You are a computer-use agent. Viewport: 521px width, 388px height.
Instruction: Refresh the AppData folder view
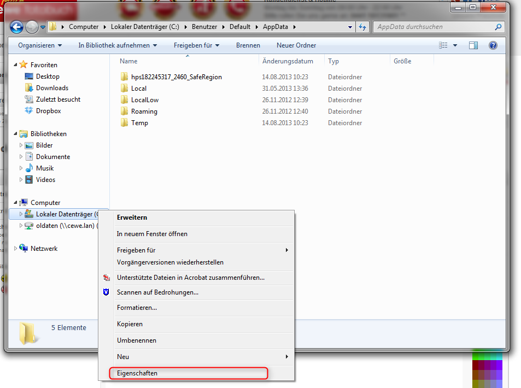362,27
